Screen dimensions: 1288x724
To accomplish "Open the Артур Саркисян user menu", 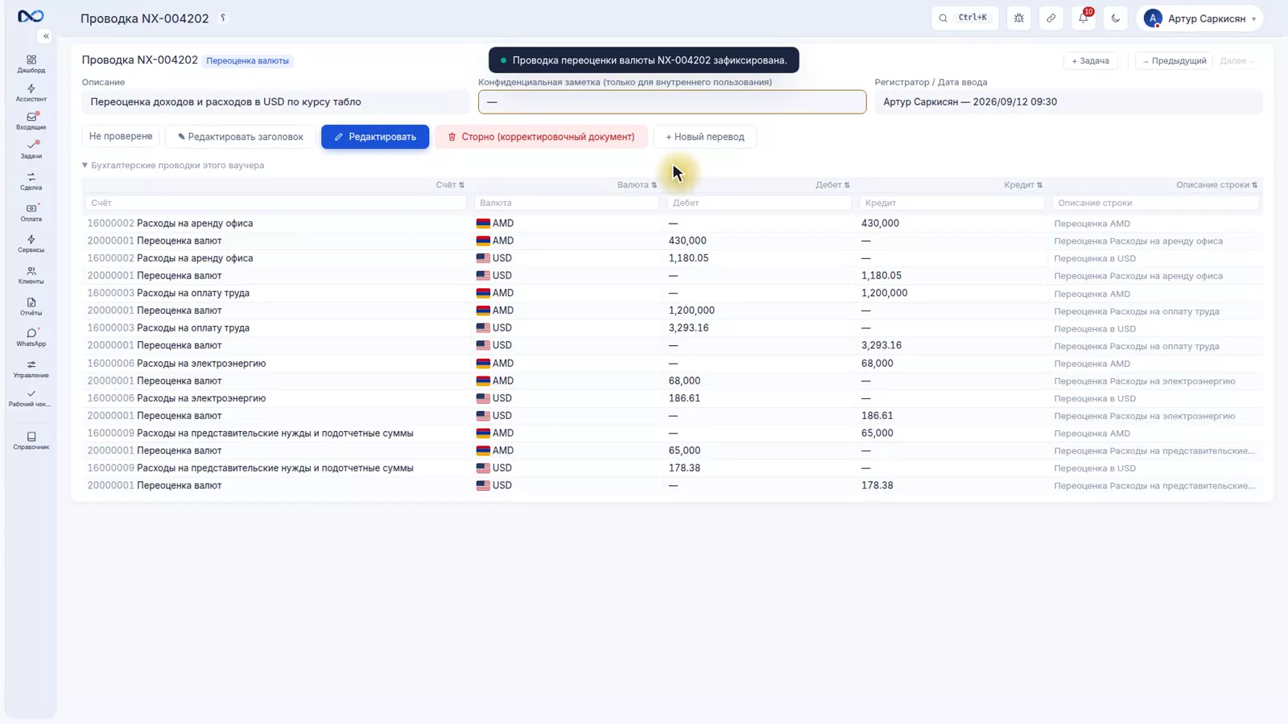I will [x=1199, y=18].
